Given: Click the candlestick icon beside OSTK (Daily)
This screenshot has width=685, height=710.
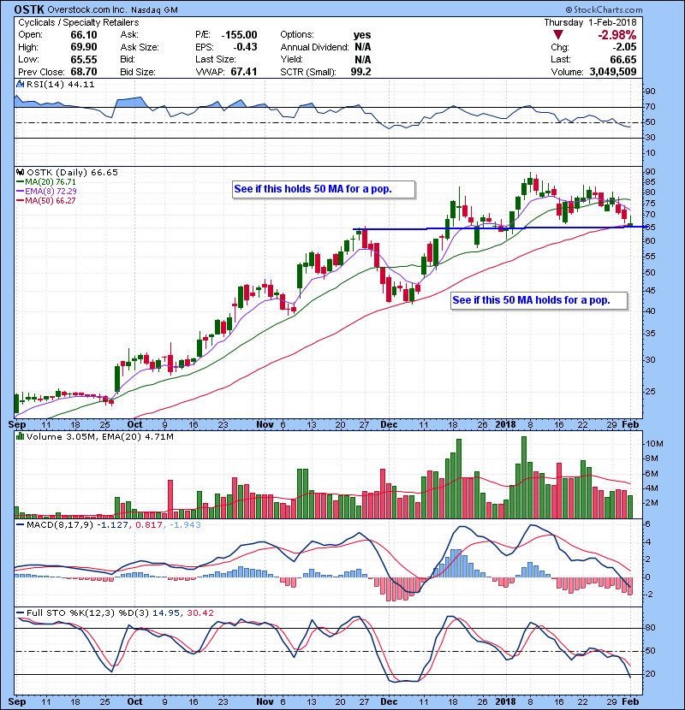Looking at the screenshot, I should click(20, 172).
